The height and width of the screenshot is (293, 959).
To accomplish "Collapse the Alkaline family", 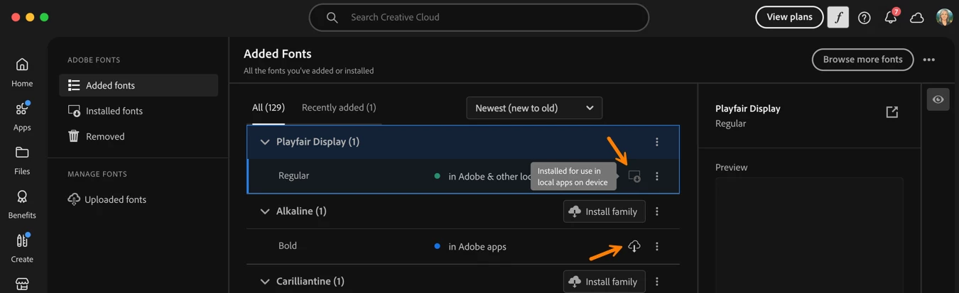I will [x=265, y=211].
